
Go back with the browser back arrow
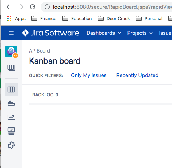pos(9,7)
